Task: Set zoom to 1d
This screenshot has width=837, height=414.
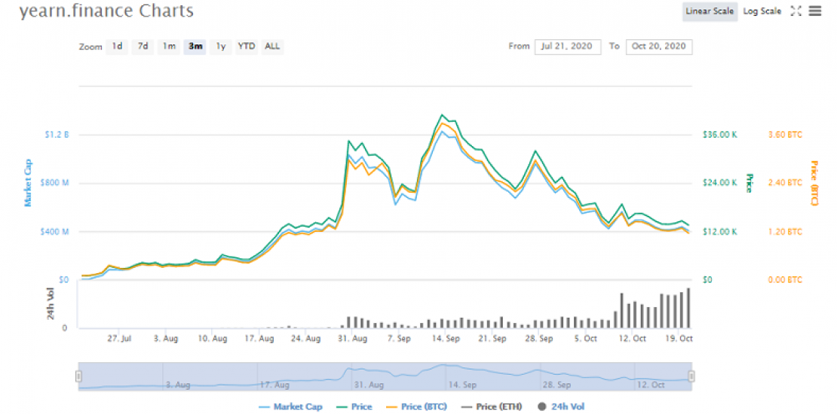Action: point(118,47)
